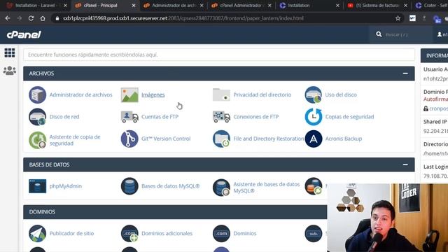Open the Acronis Backup link
Screen dimensions: 448x252
point(344,139)
